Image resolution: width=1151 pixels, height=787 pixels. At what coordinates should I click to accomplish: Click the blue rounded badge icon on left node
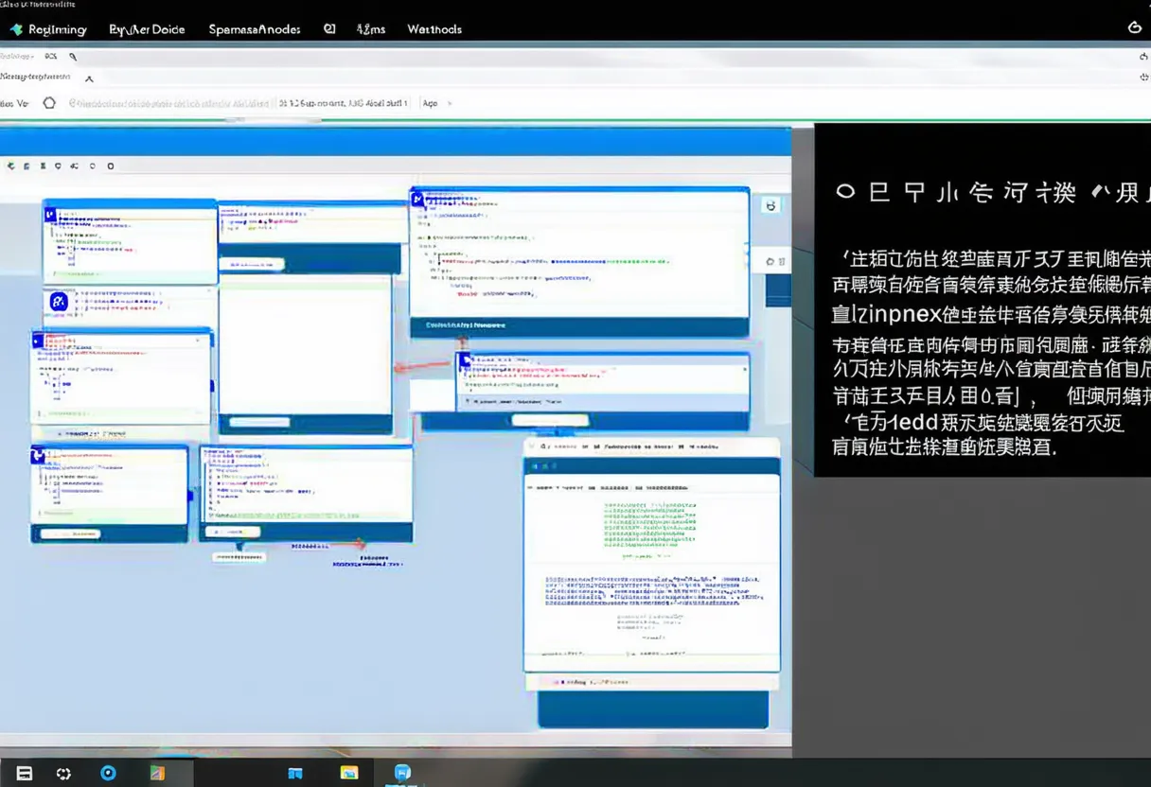pos(59,302)
